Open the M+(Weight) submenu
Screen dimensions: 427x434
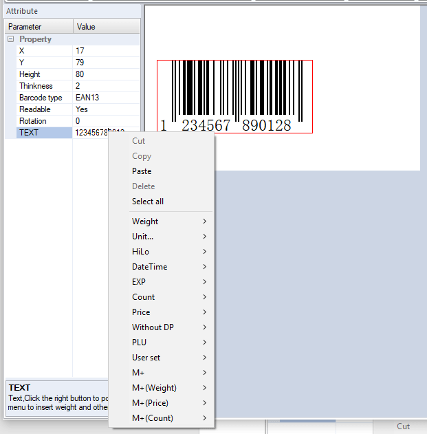tap(161, 388)
